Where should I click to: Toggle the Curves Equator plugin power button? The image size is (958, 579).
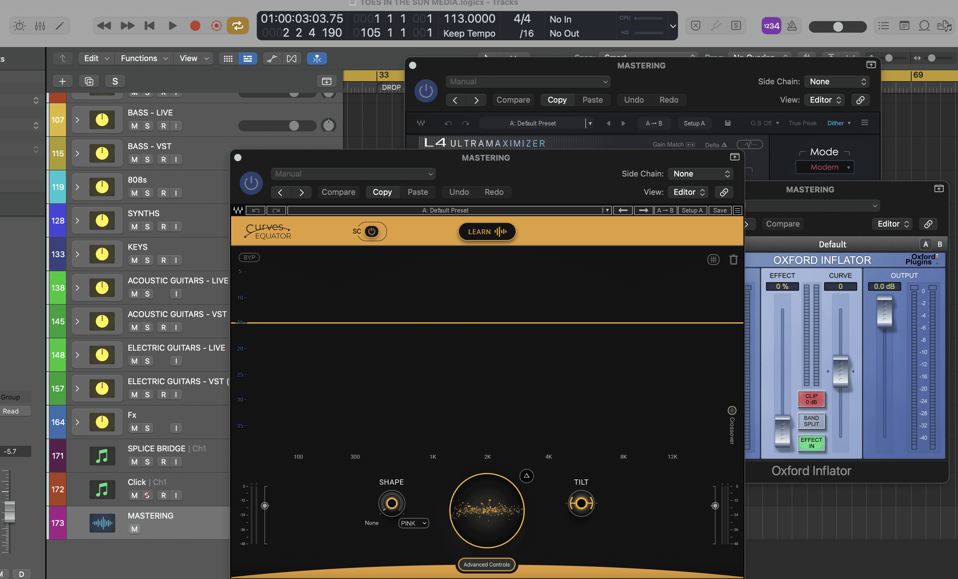(251, 183)
